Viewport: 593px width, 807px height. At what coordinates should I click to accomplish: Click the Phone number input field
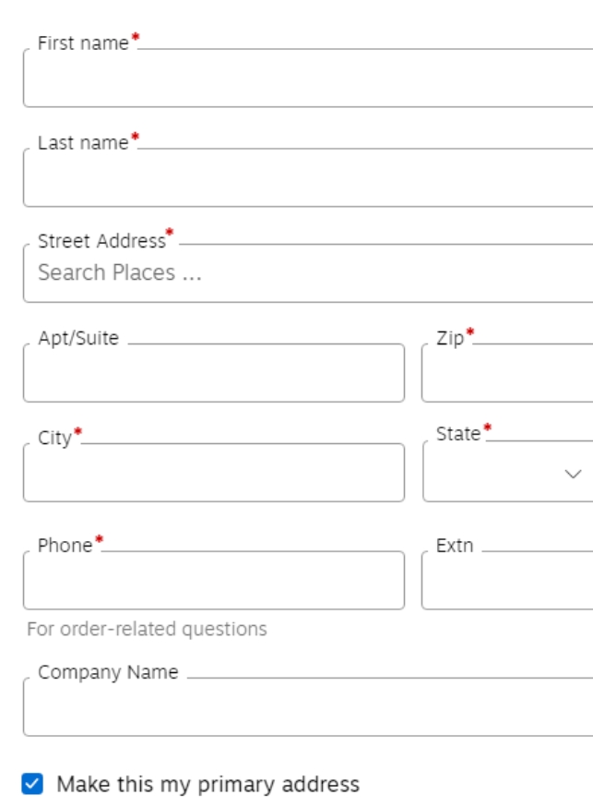[213, 581]
